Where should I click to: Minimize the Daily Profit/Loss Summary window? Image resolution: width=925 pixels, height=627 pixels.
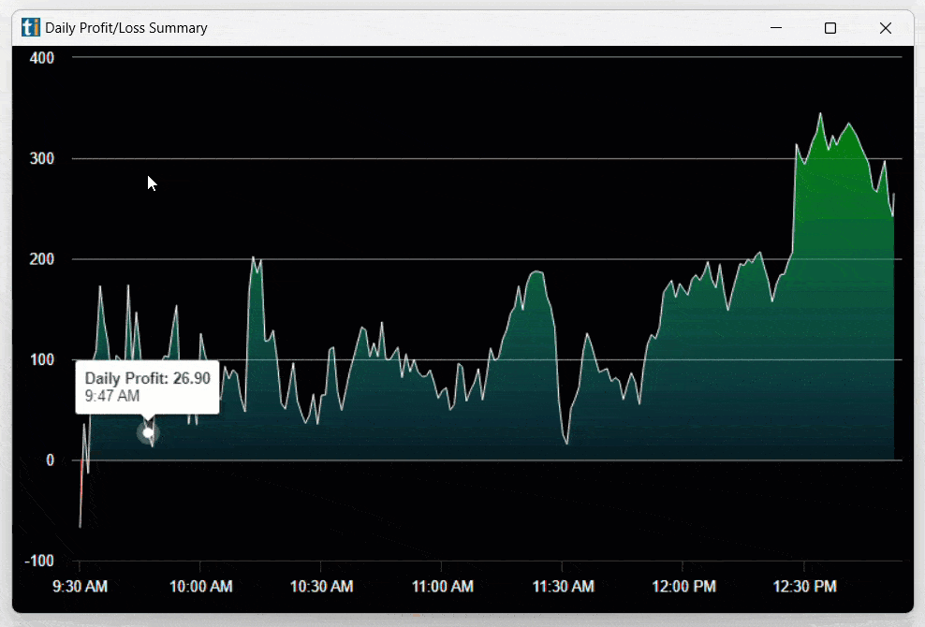pos(775,28)
